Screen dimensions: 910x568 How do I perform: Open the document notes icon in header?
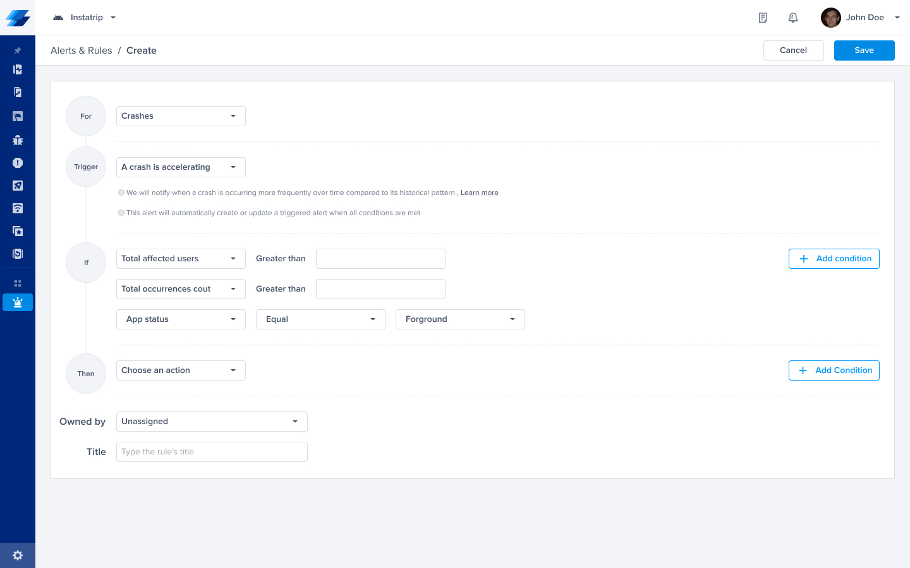point(763,18)
